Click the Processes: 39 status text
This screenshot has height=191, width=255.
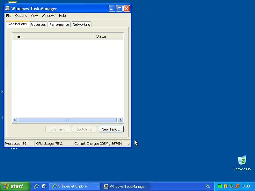[16, 144]
